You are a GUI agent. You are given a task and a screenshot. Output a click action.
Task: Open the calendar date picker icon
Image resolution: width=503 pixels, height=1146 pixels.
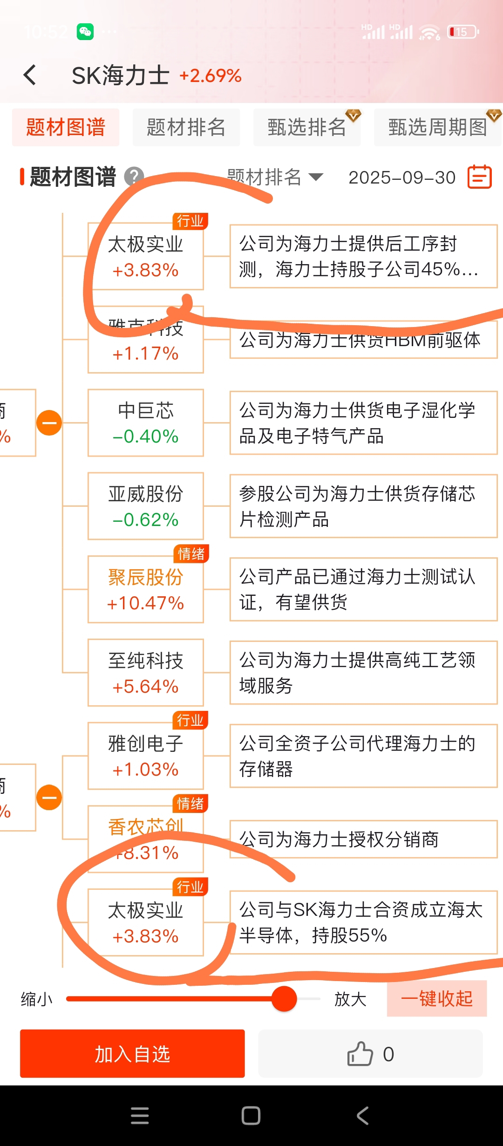[479, 177]
